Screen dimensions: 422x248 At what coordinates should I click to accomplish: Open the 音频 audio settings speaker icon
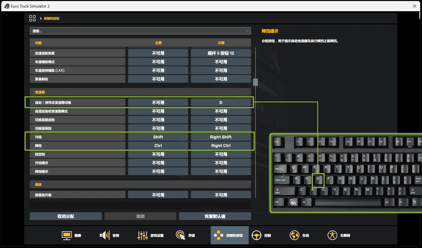105,235
